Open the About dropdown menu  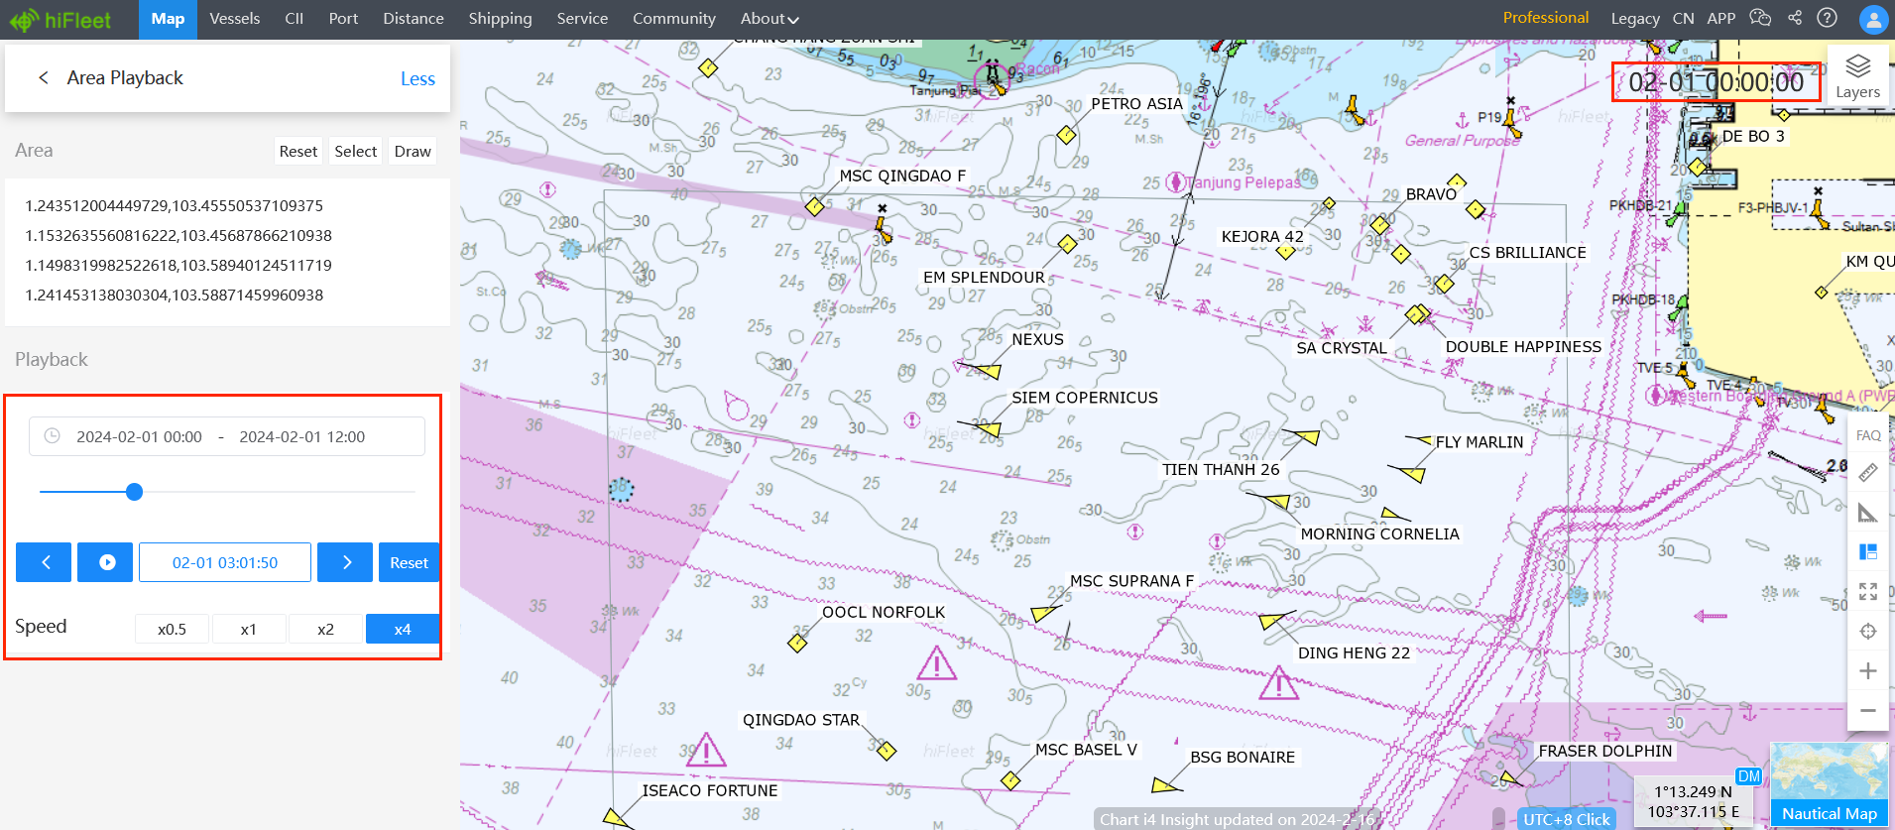point(770,19)
